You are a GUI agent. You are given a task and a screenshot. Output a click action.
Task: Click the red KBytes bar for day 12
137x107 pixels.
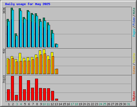[52, 96]
